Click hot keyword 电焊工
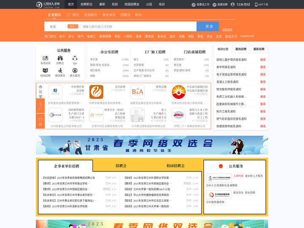 point(91,36)
